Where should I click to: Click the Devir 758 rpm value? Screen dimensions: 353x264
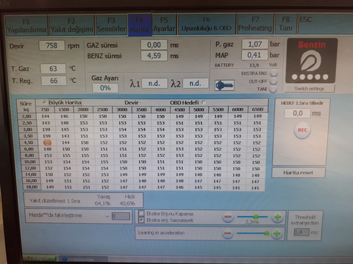[x=51, y=45]
